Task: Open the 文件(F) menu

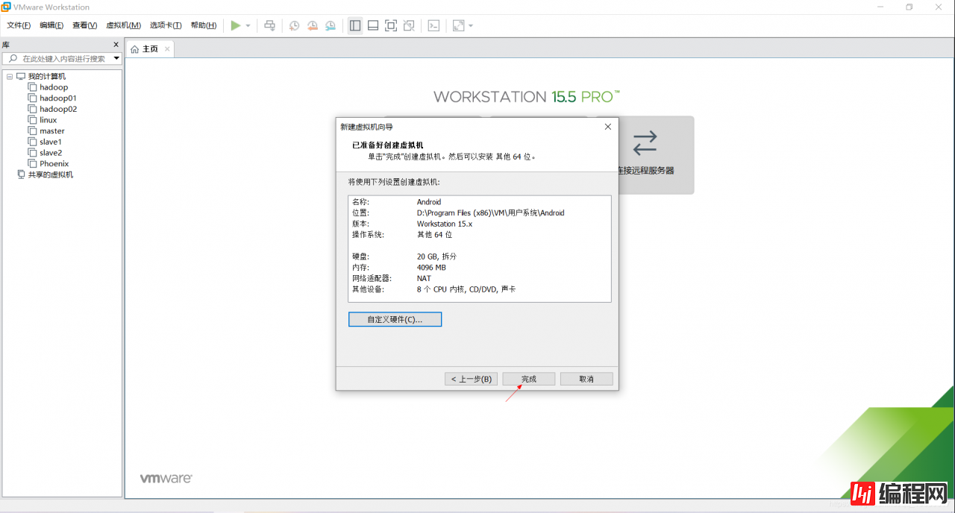Action: 19,25
